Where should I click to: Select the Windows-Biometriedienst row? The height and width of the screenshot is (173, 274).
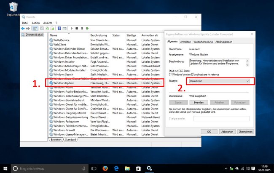click(105, 100)
